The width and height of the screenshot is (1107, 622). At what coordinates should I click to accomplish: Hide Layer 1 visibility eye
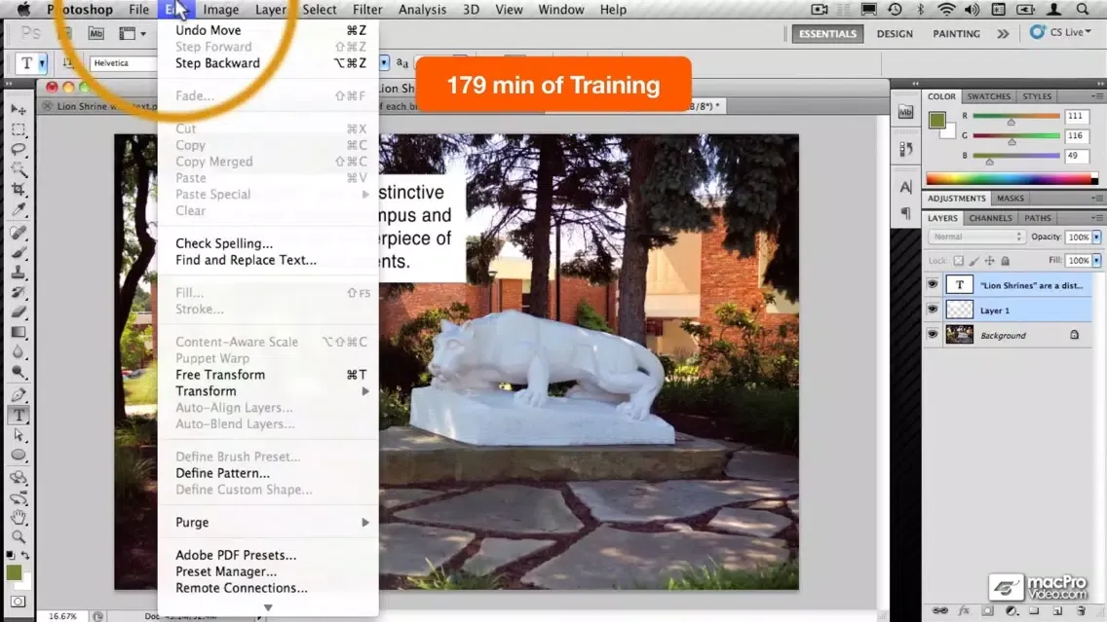pos(933,310)
